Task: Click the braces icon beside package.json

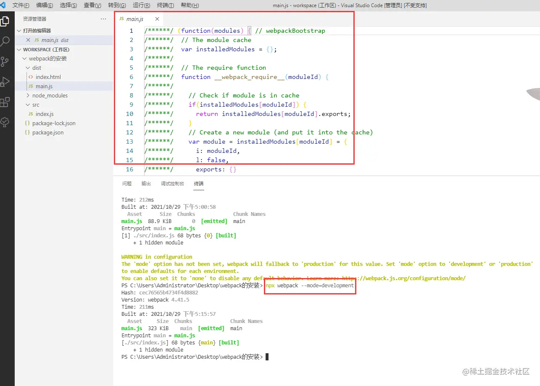Action: point(27,132)
